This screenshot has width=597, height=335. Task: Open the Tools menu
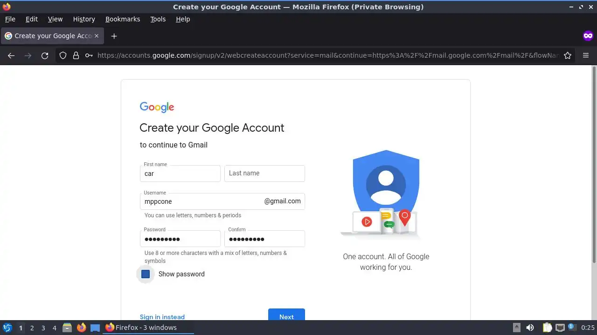click(x=158, y=19)
